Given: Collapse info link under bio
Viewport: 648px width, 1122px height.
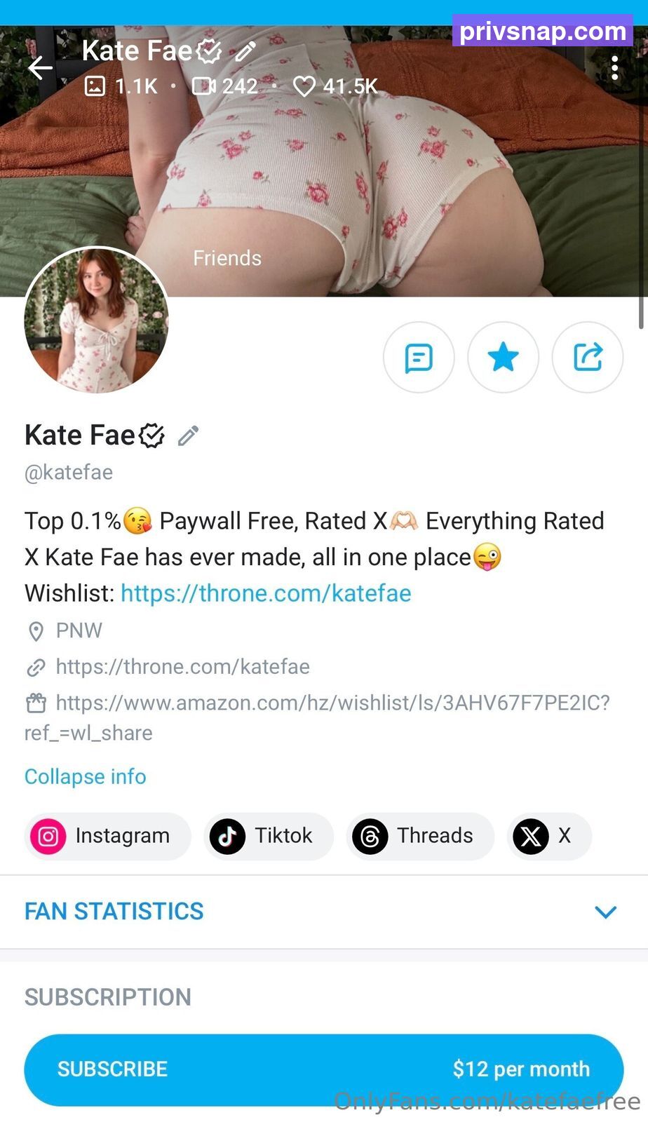Looking at the screenshot, I should [86, 776].
